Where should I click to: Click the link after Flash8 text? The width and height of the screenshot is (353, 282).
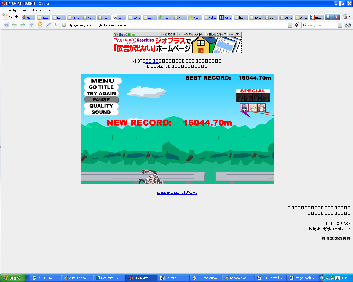(194, 66)
